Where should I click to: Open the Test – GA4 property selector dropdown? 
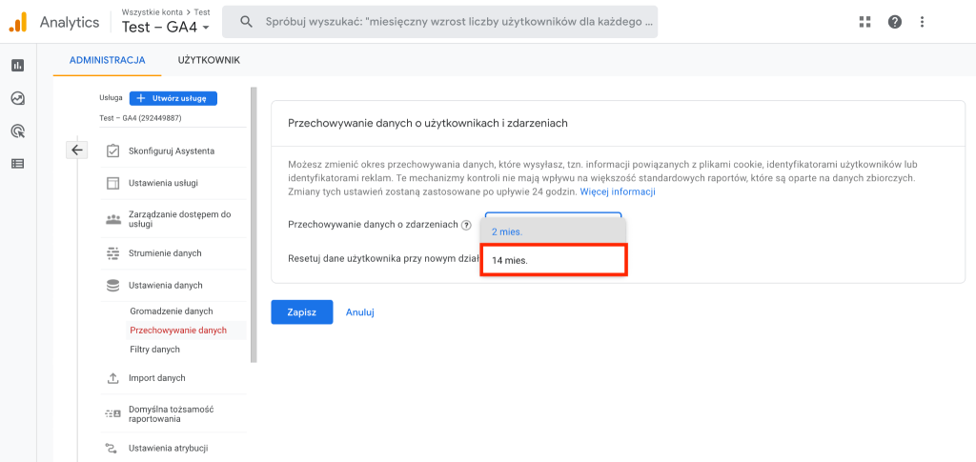pyautogui.click(x=166, y=27)
